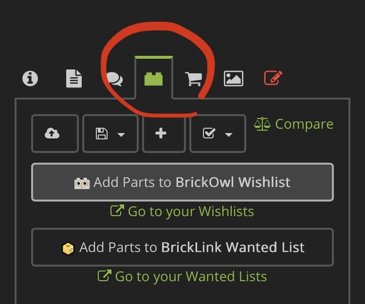Open Go to your Wishlists link
This screenshot has width=365, height=304.
click(x=182, y=211)
